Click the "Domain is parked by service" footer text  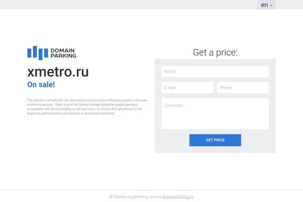point(137,197)
